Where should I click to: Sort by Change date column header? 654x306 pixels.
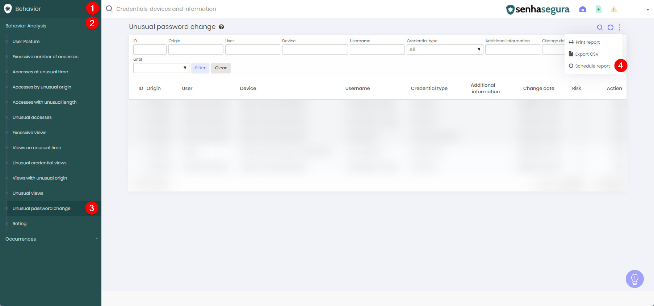click(539, 88)
